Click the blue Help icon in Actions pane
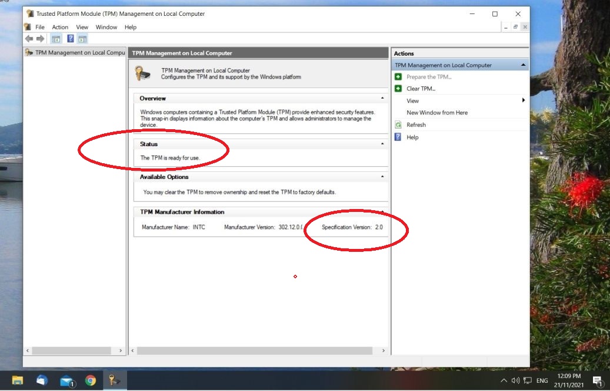 click(398, 137)
